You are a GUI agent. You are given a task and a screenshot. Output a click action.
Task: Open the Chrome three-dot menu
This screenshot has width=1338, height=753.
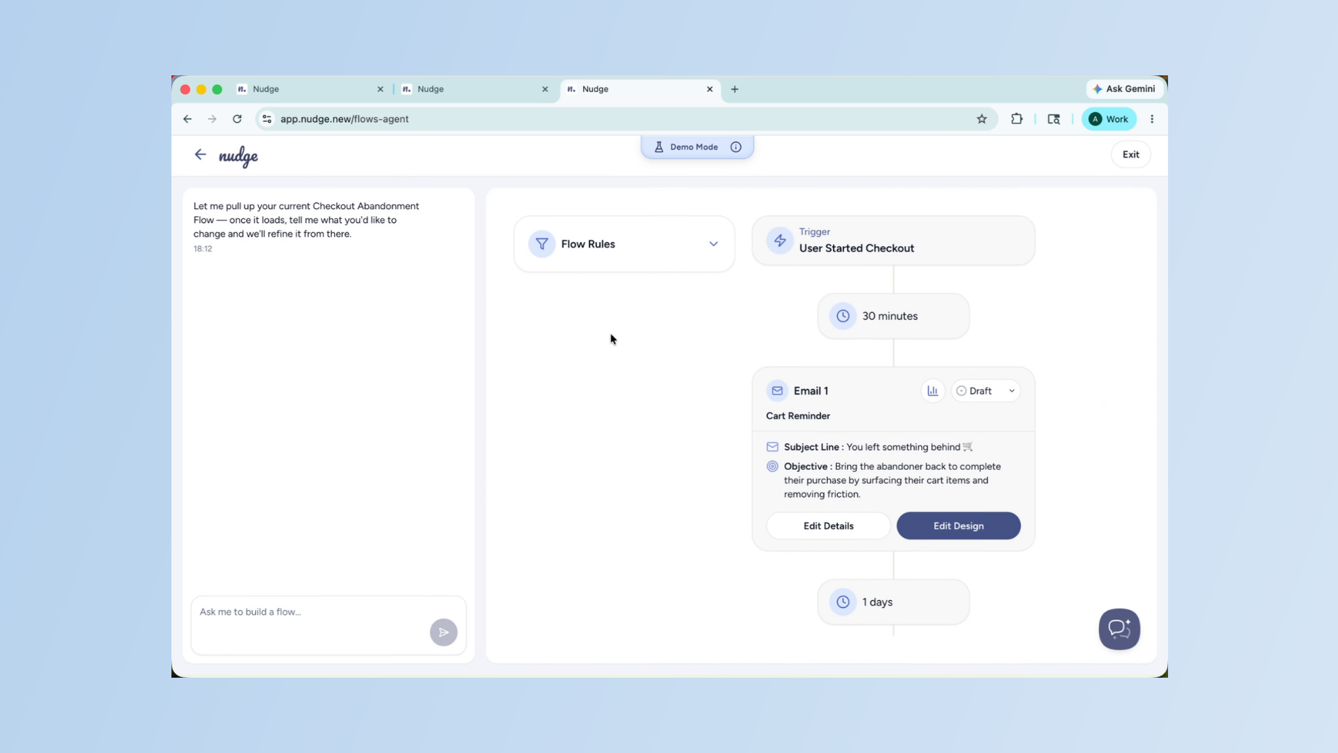click(1152, 119)
